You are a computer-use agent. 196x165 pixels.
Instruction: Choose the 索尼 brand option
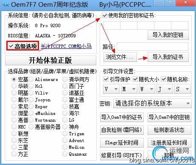pyautogui.click(x=14, y=106)
